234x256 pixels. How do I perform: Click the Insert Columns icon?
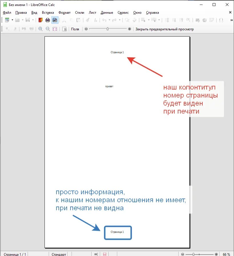pos(154,20)
